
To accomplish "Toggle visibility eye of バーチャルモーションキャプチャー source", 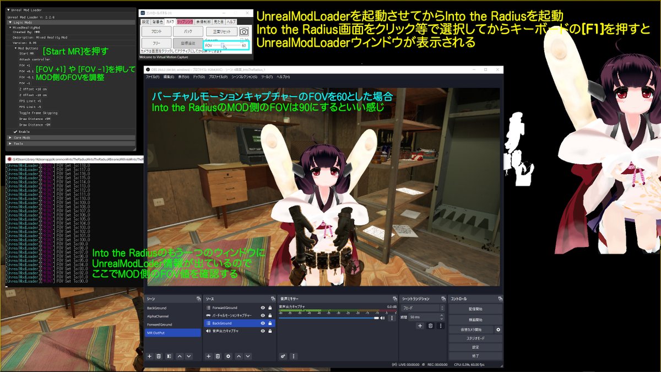I will [263, 315].
